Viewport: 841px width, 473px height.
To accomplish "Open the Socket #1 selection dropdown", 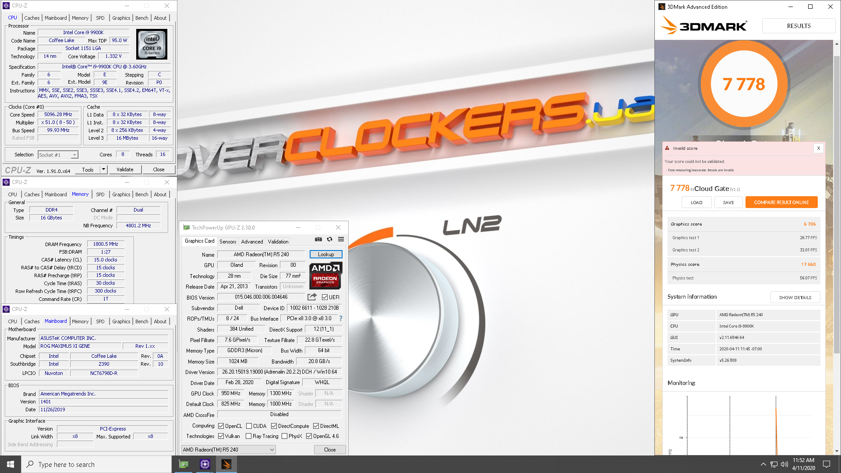I will tap(58, 155).
